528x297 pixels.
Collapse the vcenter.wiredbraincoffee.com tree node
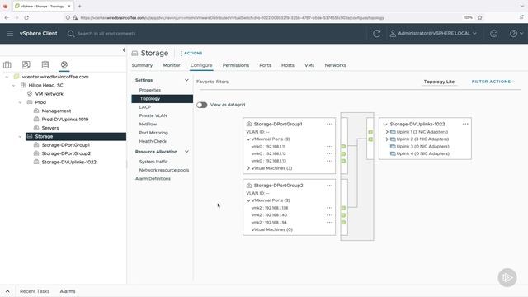pos(7,77)
